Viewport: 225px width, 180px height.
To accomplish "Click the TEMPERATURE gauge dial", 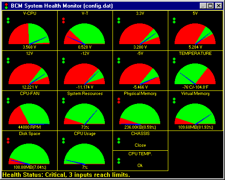I will tap(195, 74).
